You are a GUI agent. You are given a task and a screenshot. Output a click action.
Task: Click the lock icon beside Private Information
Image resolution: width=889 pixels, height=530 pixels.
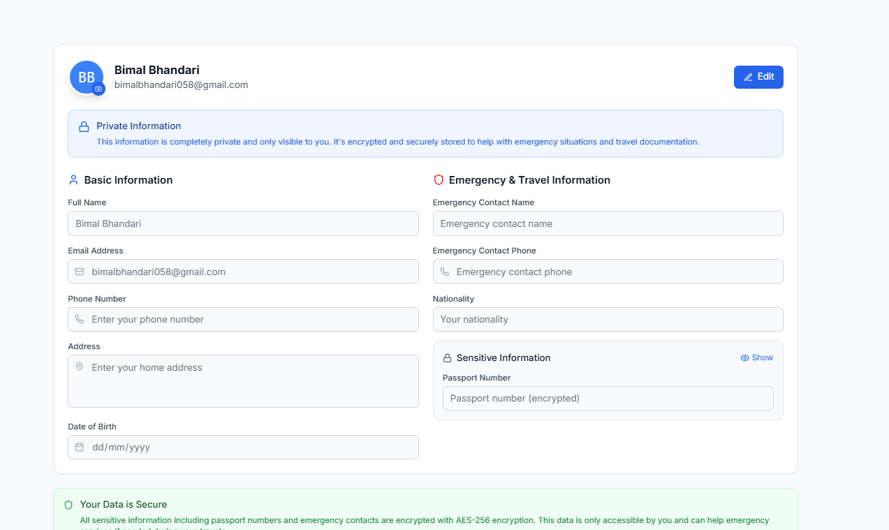click(x=84, y=126)
